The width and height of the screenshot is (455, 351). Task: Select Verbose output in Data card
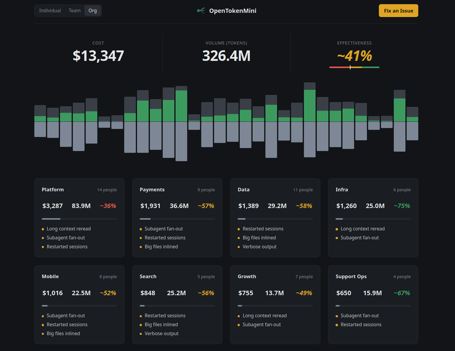pyautogui.click(x=259, y=247)
